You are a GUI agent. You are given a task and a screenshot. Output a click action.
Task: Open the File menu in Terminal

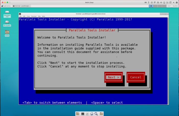[20, 16]
